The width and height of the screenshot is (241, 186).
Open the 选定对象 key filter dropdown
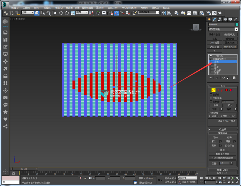(187, 178)
